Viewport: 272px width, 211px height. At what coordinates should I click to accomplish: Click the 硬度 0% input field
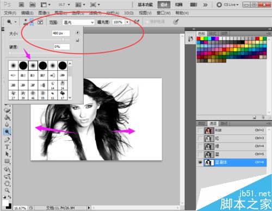click(x=61, y=47)
